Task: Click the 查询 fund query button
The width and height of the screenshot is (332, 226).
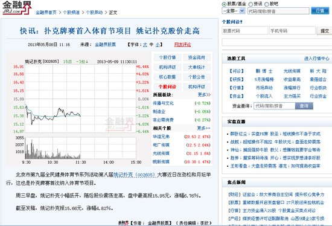Action: [304, 106]
